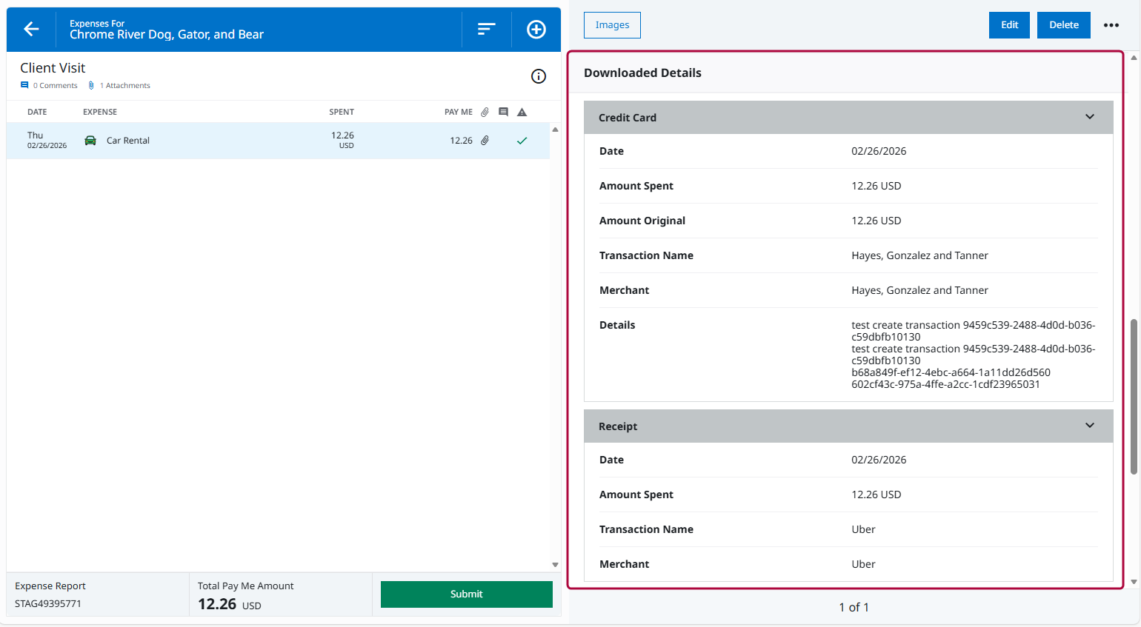Viewport: 1141px width, 627px height.
Task: Open the 0 Comments link
Action: click(48, 85)
